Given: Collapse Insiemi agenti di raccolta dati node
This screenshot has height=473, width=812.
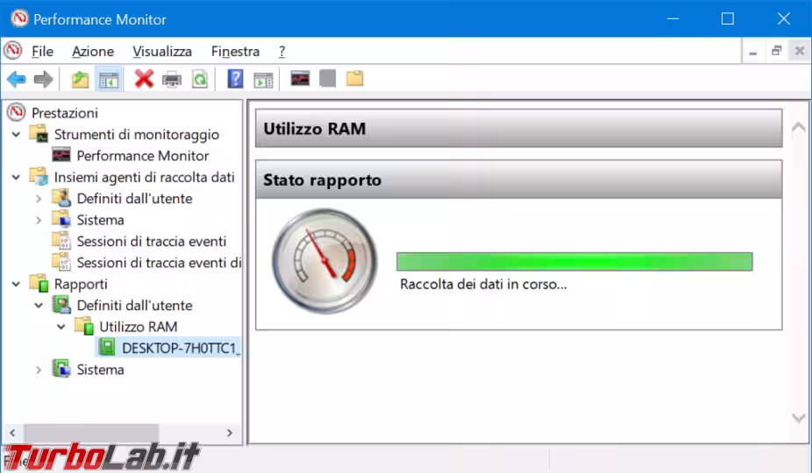Looking at the screenshot, I should [x=16, y=177].
